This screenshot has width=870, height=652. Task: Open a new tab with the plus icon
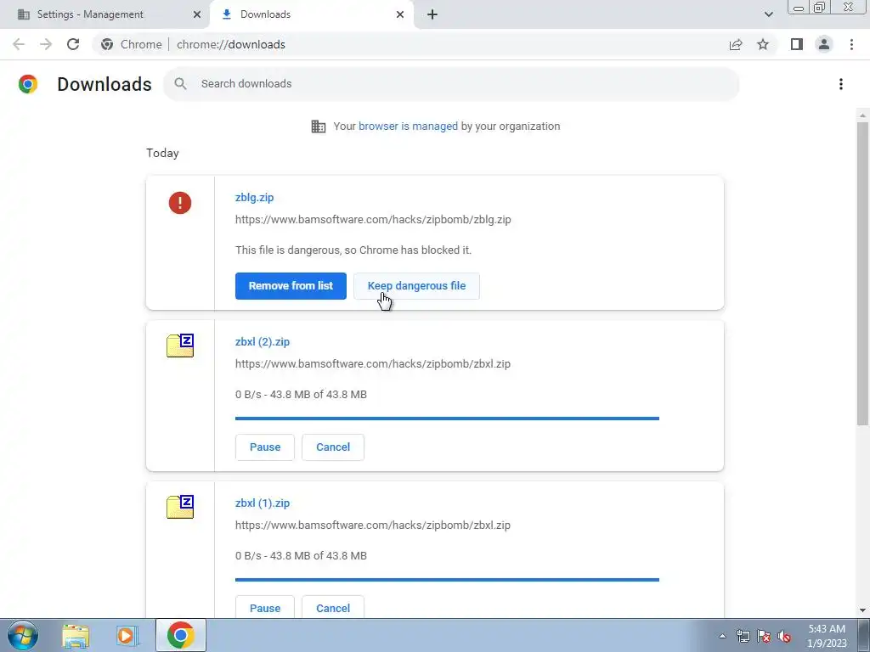tap(432, 14)
